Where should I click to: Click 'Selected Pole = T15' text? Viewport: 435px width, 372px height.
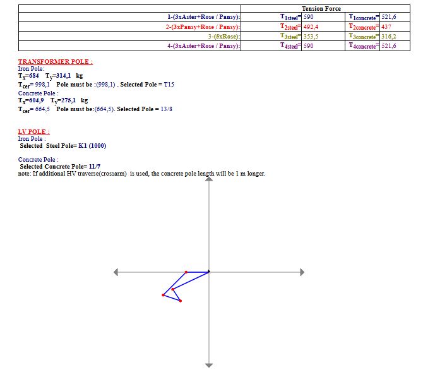coord(147,85)
